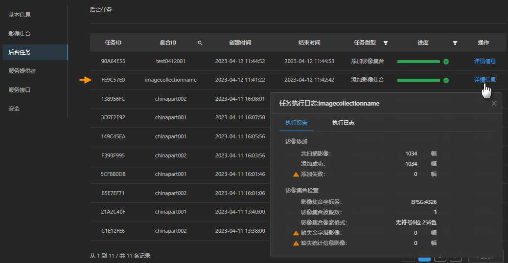Open 详情信息 for task FE9C57E0
Screen dimensions: 508x263
pos(485,80)
